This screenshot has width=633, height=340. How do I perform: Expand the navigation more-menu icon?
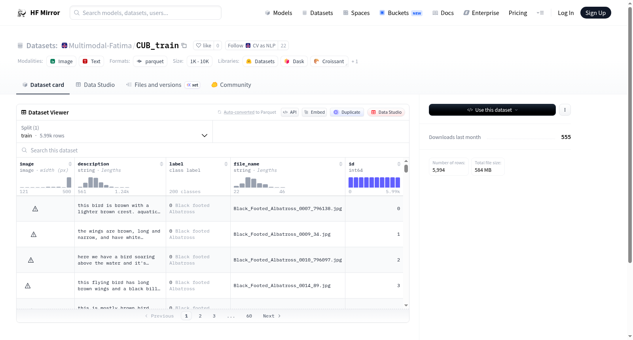540,13
